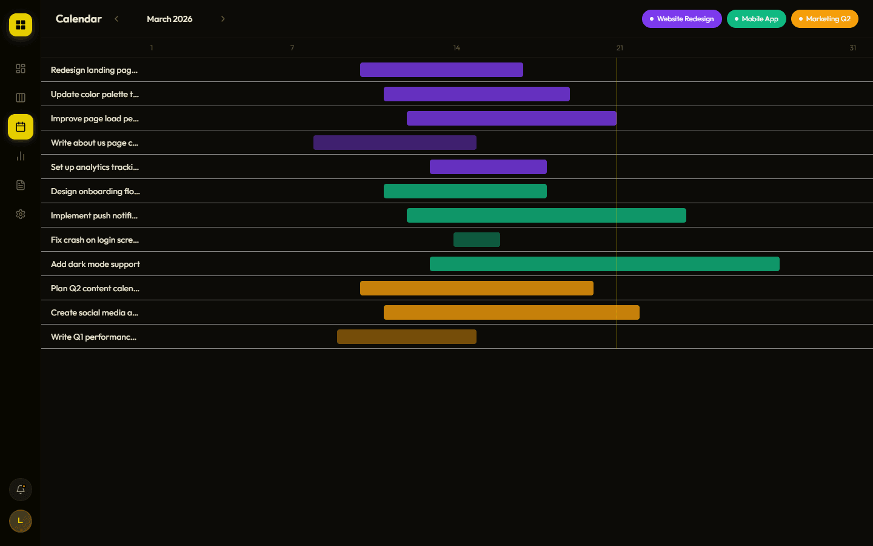Click the Design onboarding flow bar

point(465,191)
